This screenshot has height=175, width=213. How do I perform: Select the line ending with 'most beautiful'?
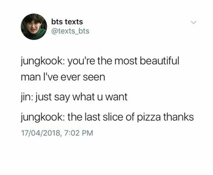[x=100, y=61]
